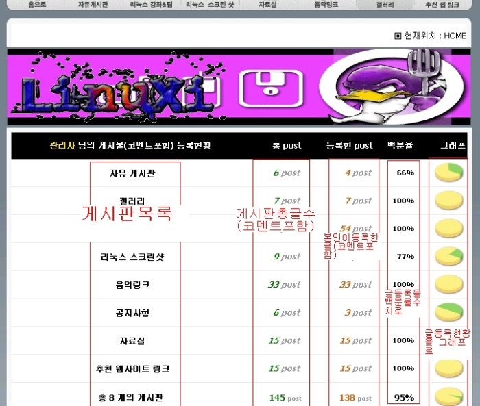Click the pie chart for 공지사항 row
The width and height of the screenshot is (480, 406).
coord(449,312)
